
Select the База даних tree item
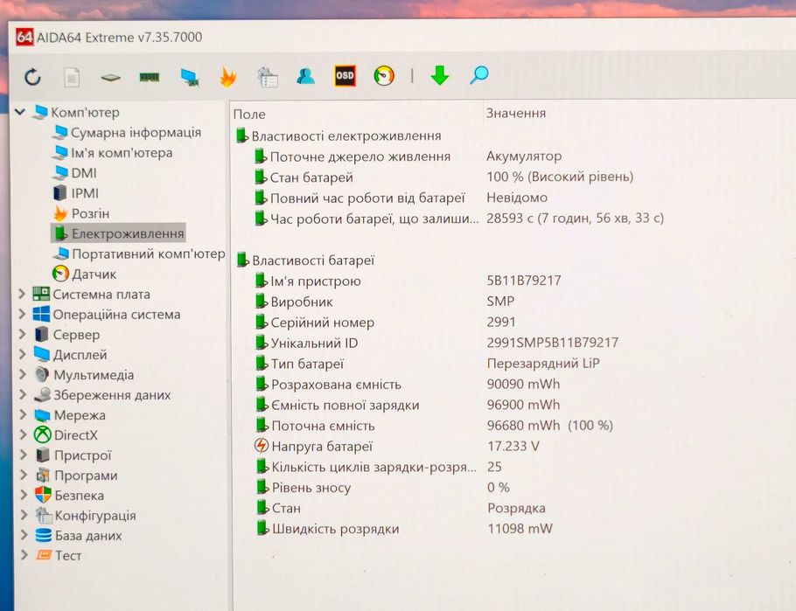tap(80, 535)
